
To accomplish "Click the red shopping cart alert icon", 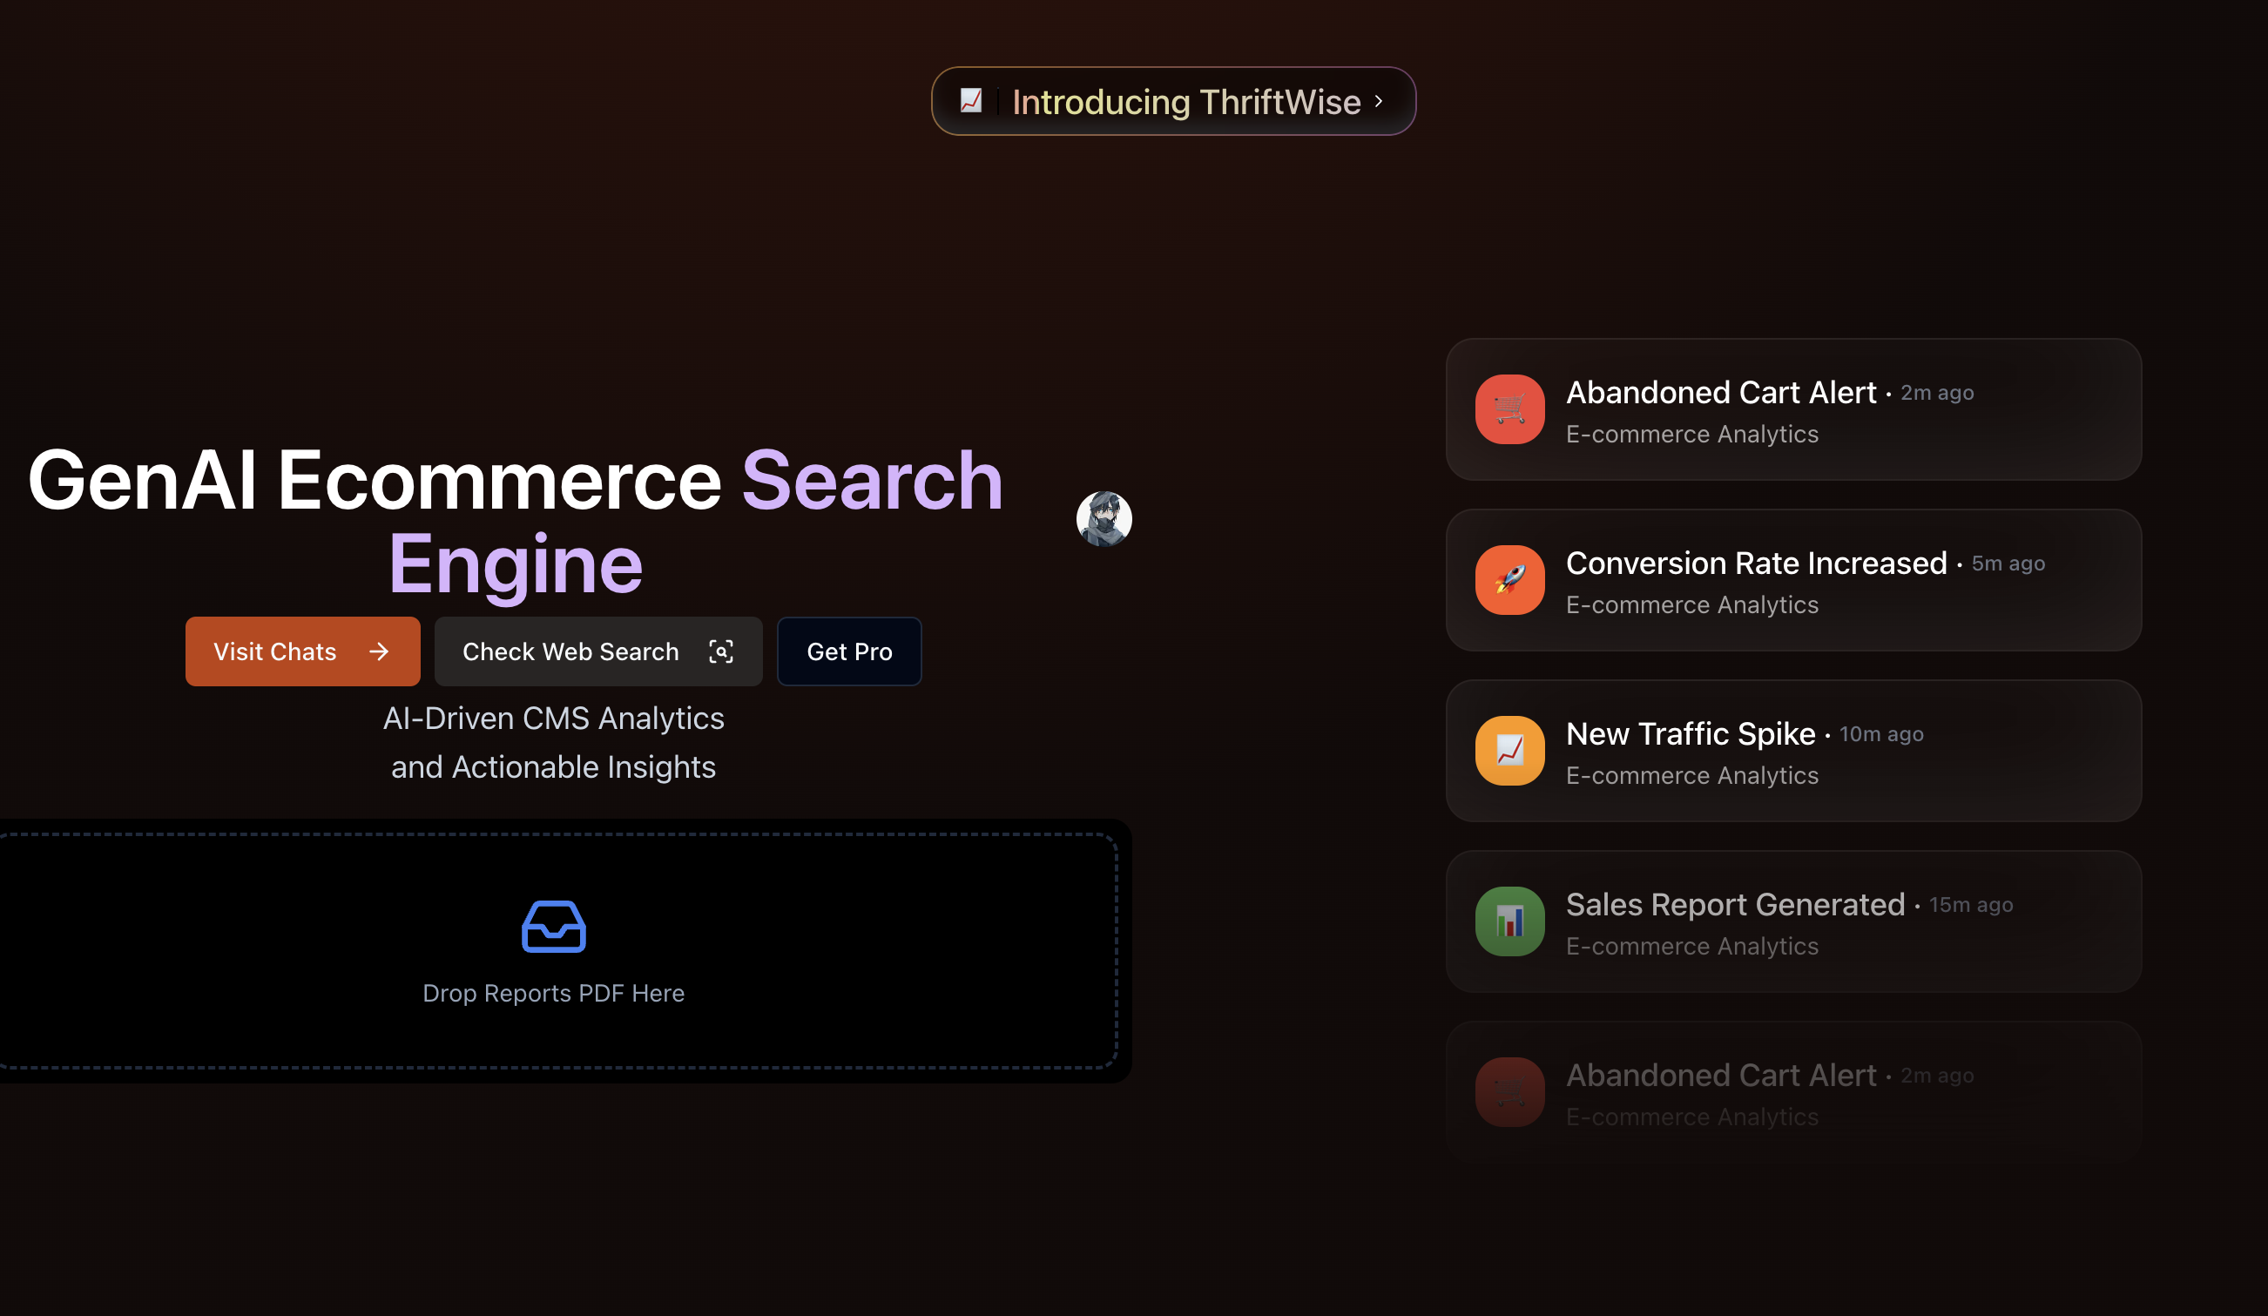I will [x=1509, y=409].
